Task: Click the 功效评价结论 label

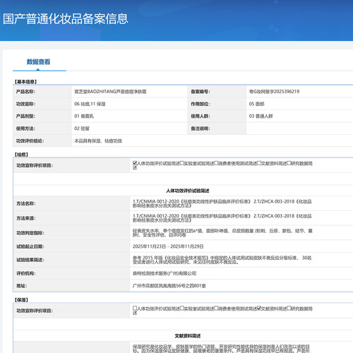Action: point(30,140)
